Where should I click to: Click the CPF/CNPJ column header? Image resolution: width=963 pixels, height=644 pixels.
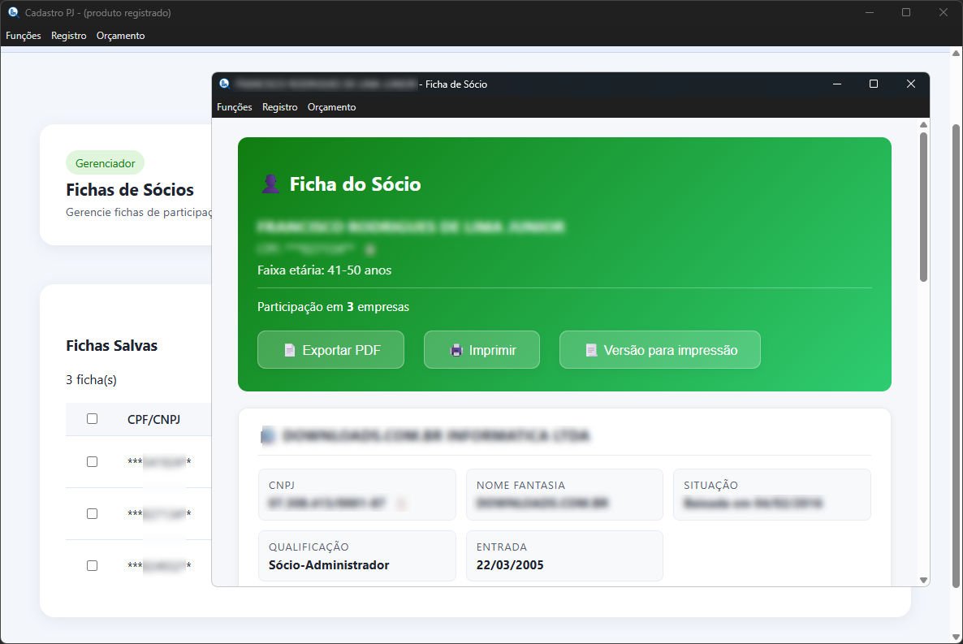pyautogui.click(x=153, y=419)
